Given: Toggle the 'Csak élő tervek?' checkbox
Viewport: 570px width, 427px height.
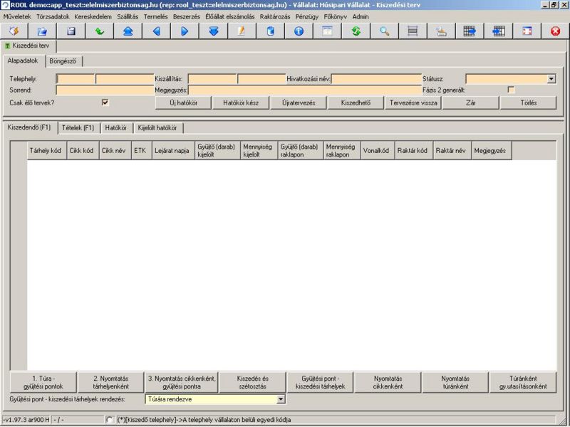Looking at the screenshot, I should click(105, 102).
